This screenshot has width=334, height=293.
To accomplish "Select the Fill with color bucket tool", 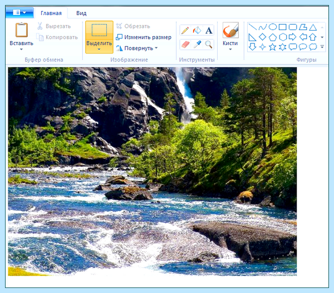I will coord(197,31).
